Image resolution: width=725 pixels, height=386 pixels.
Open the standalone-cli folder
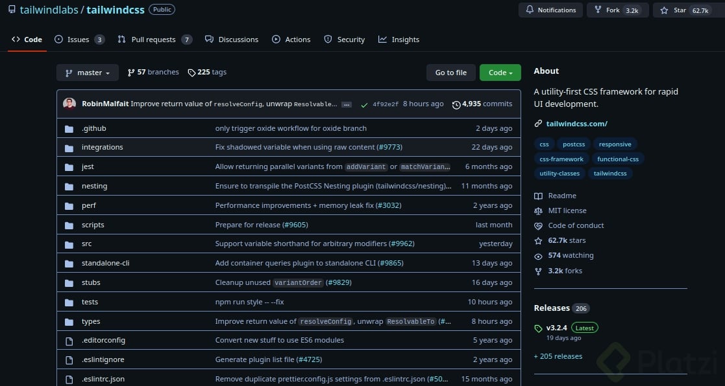105,263
